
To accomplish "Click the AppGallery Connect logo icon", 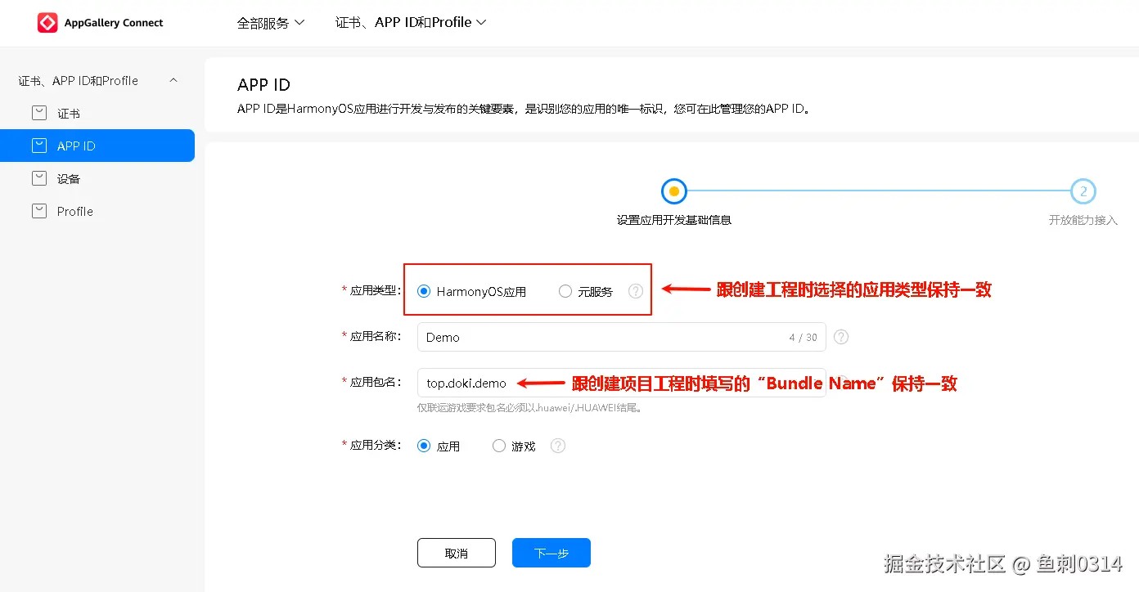I will click(x=47, y=23).
